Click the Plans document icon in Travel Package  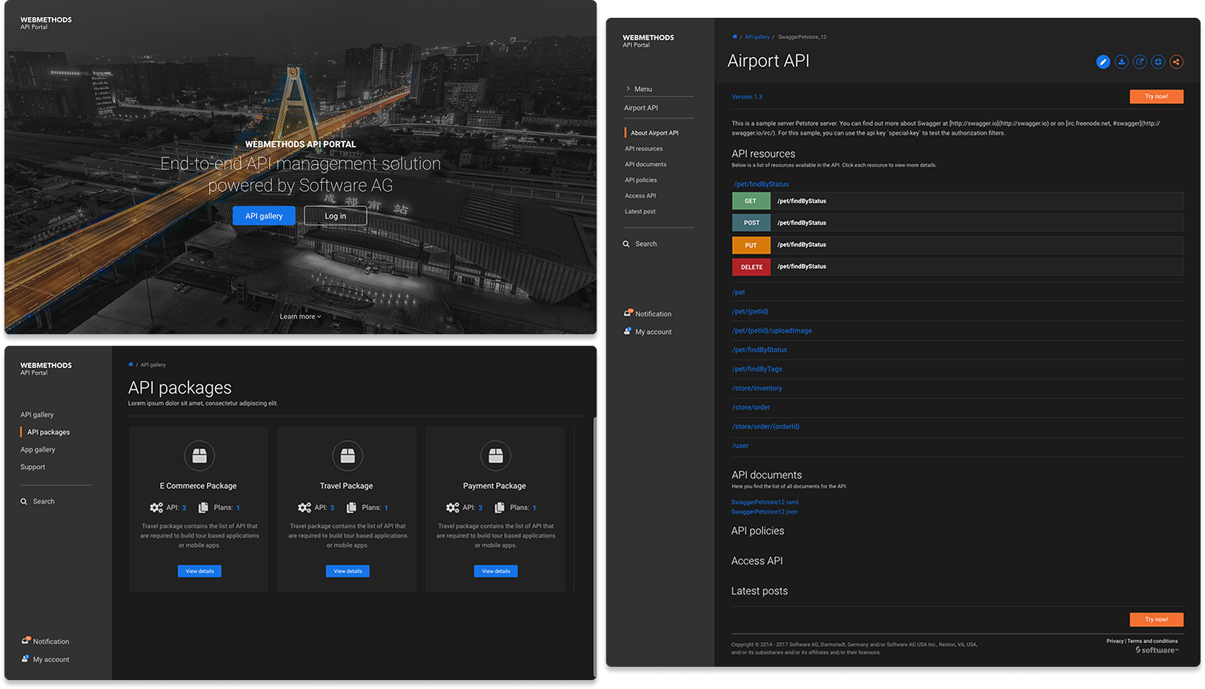(351, 507)
